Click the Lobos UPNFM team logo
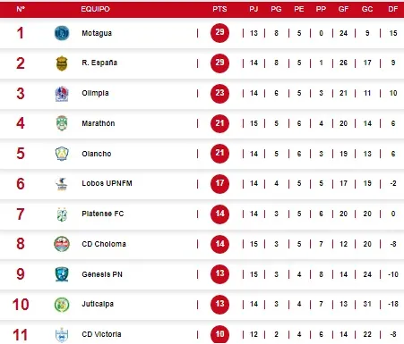This screenshot has height=344, width=404. [x=62, y=184]
